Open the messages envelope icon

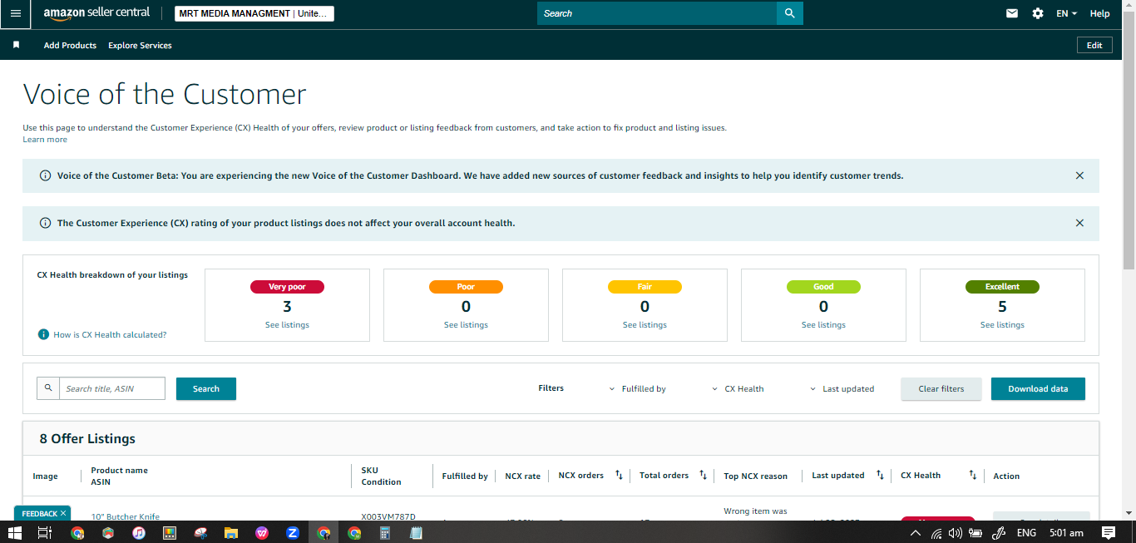click(x=1012, y=13)
